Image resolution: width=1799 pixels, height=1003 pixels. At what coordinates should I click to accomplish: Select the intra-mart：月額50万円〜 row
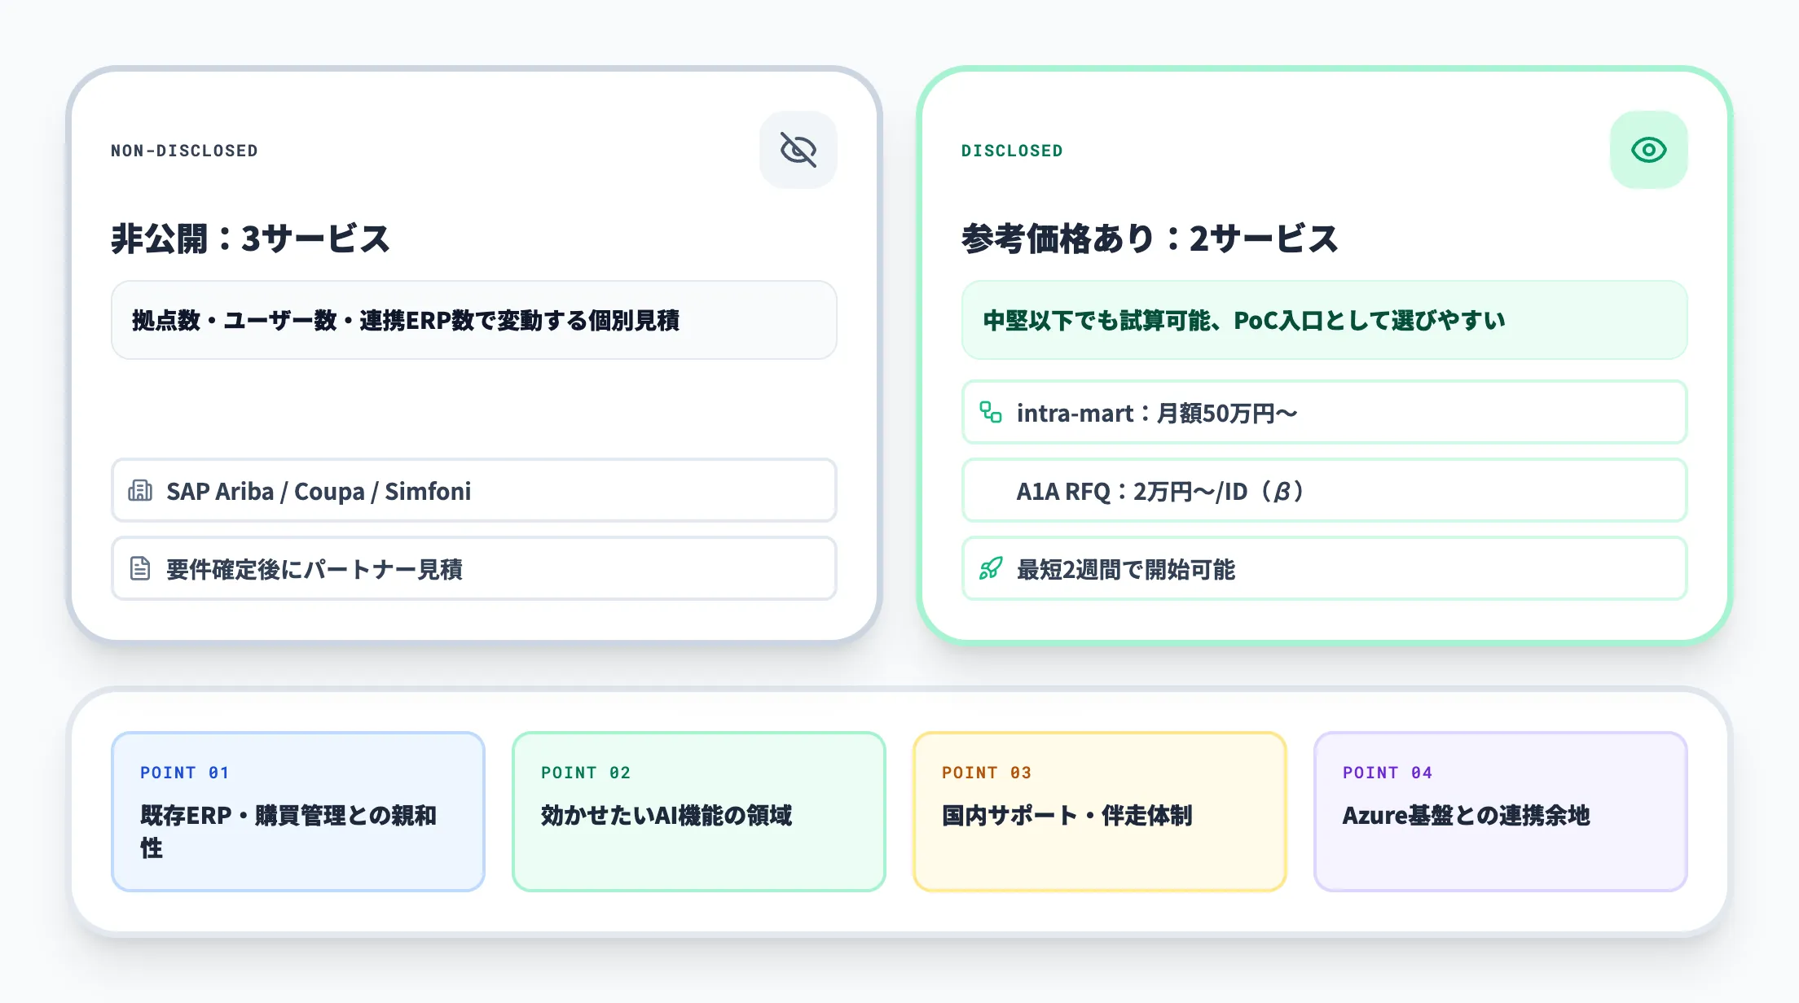1325,412
